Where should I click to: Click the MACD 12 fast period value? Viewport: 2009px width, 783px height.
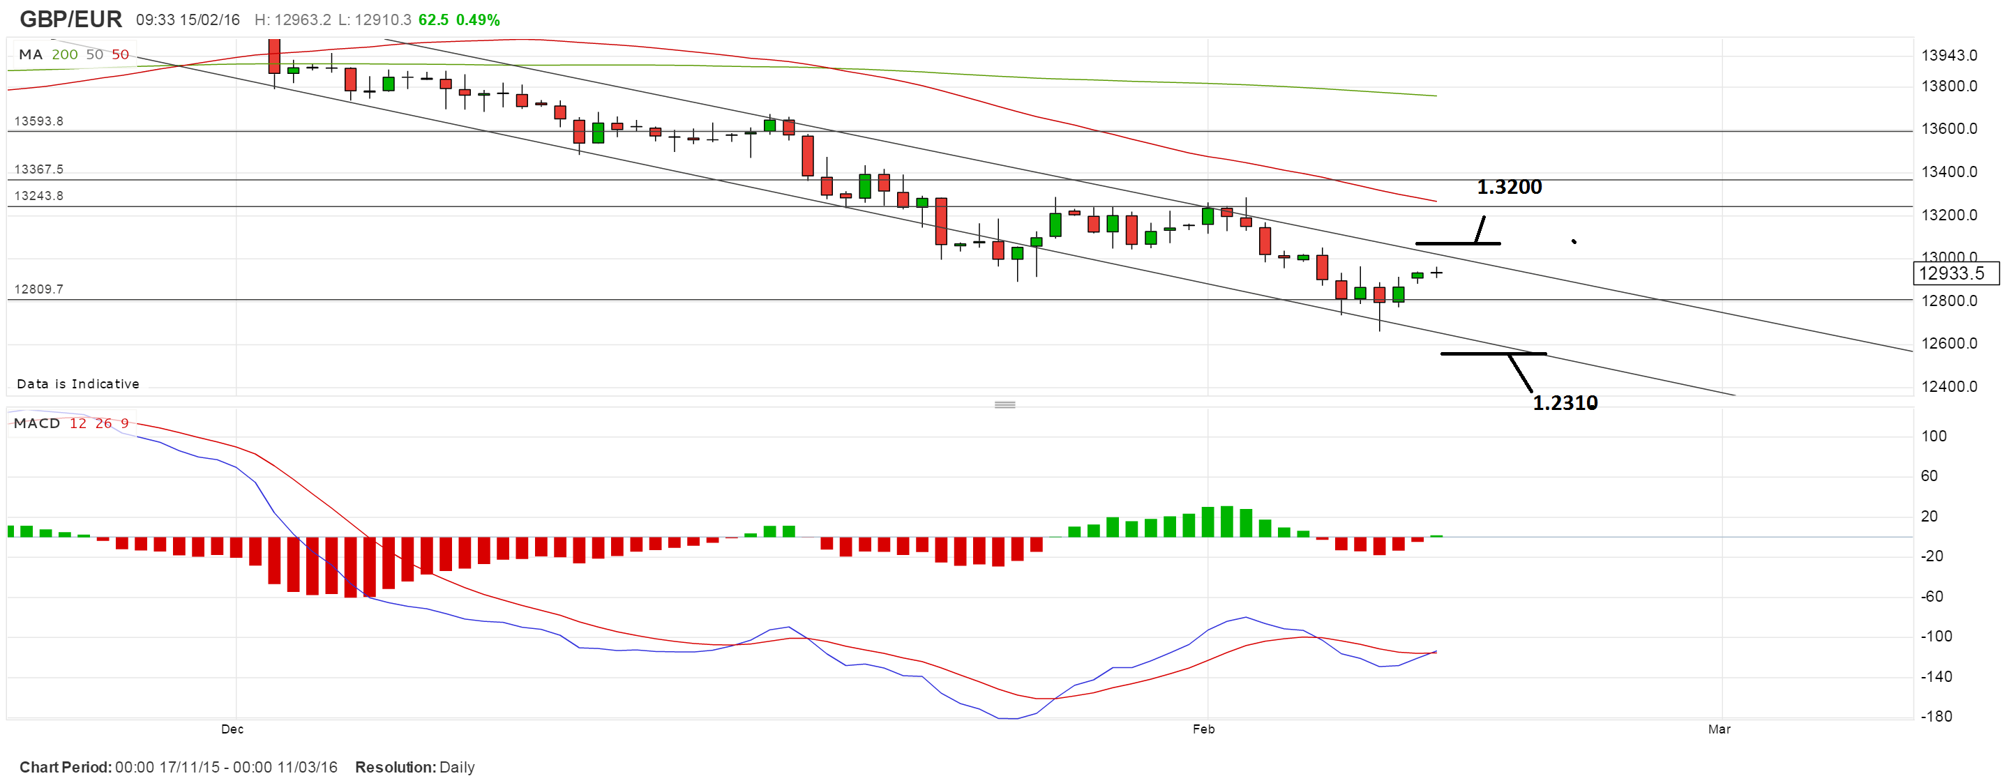pyautogui.click(x=78, y=423)
